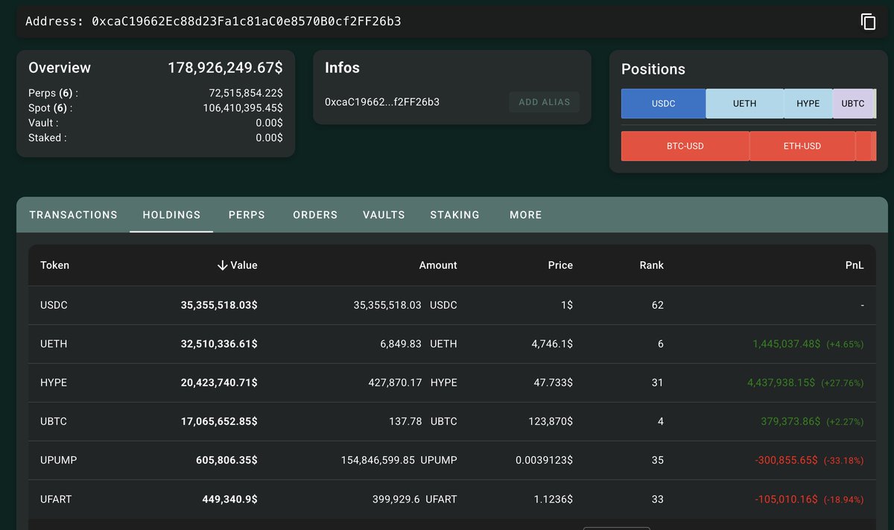
Task: Click the red BTC-USD perp block
Action: click(x=685, y=146)
